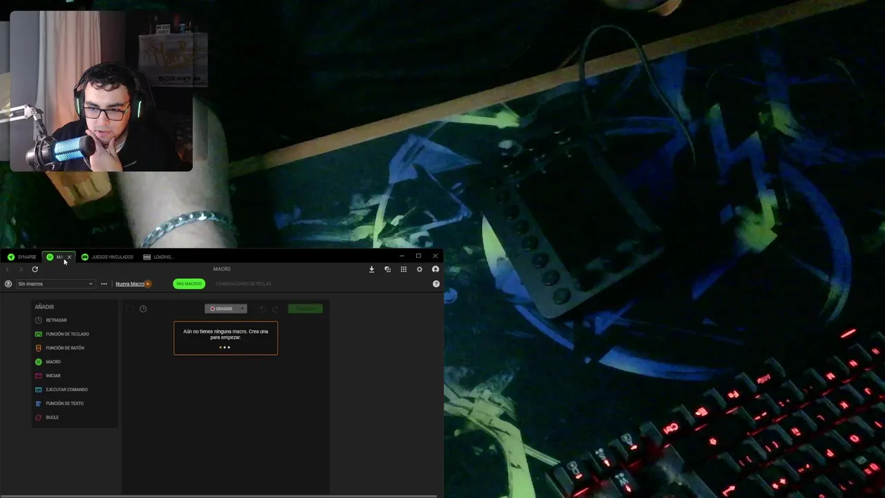The image size is (885, 498).
Task: Switch to the Synapse tab
Action: click(21, 257)
